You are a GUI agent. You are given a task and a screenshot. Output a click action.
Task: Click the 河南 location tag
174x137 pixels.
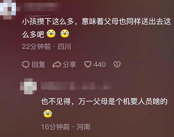(83, 127)
